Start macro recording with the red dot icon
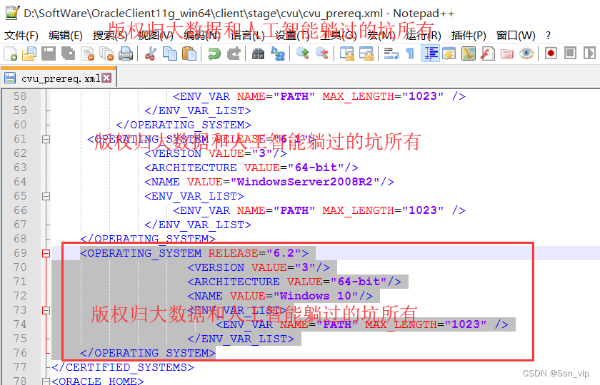 551,53
